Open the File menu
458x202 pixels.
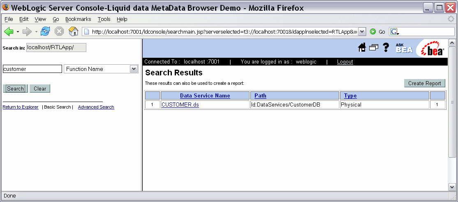click(9, 19)
